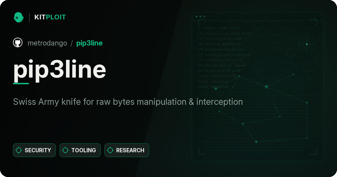The height and width of the screenshot is (177, 337).
Task: Click the GitHub octocat icon
Action: [18, 43]
